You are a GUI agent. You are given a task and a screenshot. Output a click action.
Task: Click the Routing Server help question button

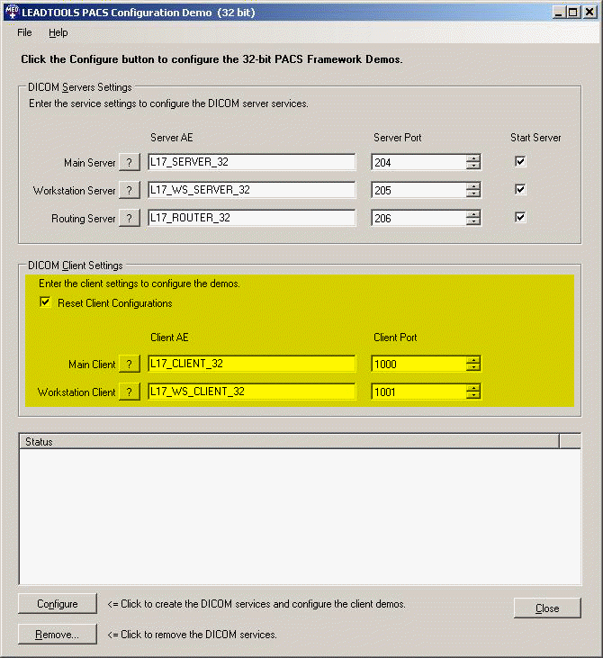(130, 218)
